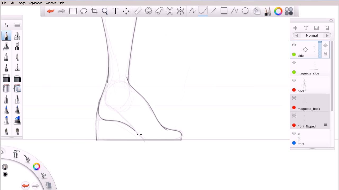The image size is (339, 190).
Task: Click the clear layer icon
Action: pos(327,28)
